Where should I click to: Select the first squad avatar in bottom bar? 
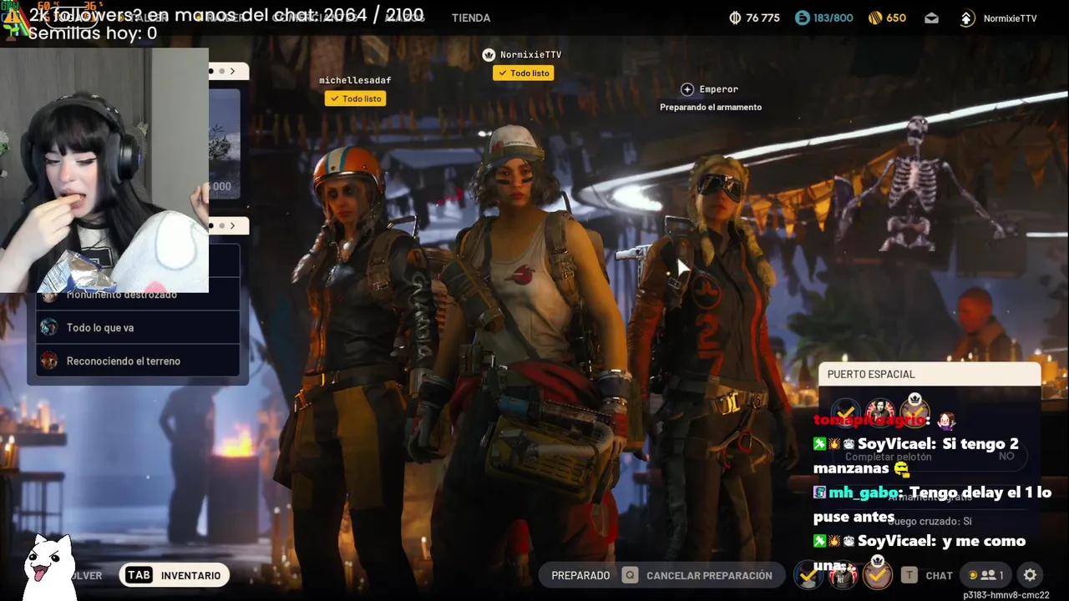point(808,576)
